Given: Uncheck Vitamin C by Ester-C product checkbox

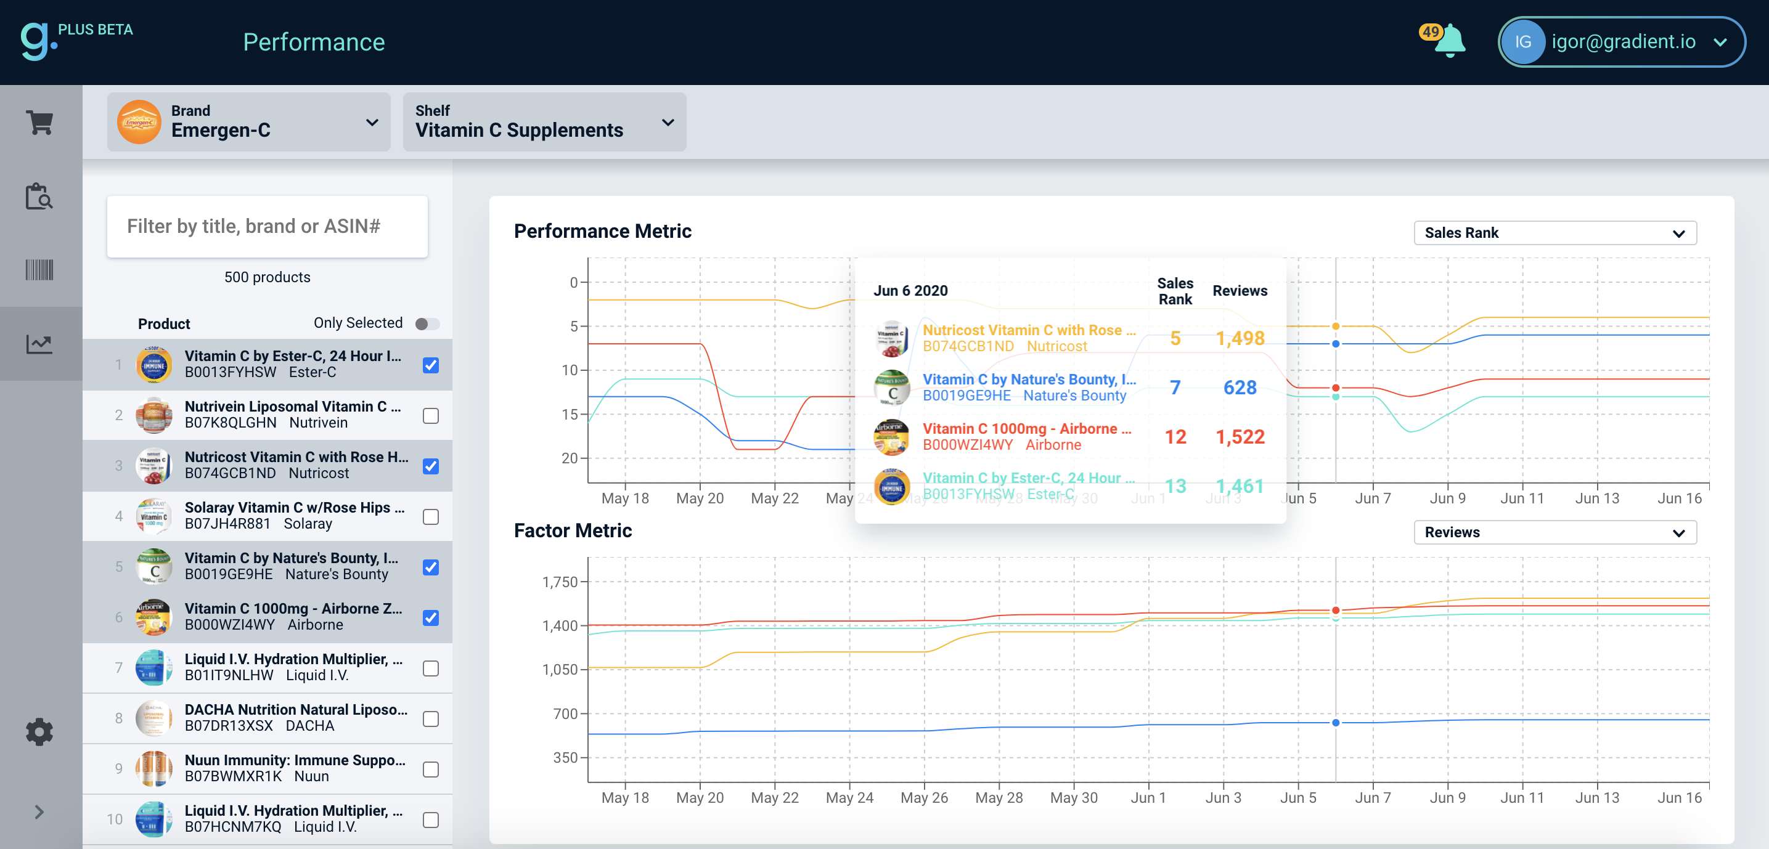Looking at the screenshot, I should [x=431, y=365].
